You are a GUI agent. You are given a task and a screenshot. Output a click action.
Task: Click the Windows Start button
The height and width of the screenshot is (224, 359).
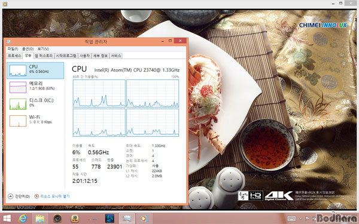click(x=7, y=218)
